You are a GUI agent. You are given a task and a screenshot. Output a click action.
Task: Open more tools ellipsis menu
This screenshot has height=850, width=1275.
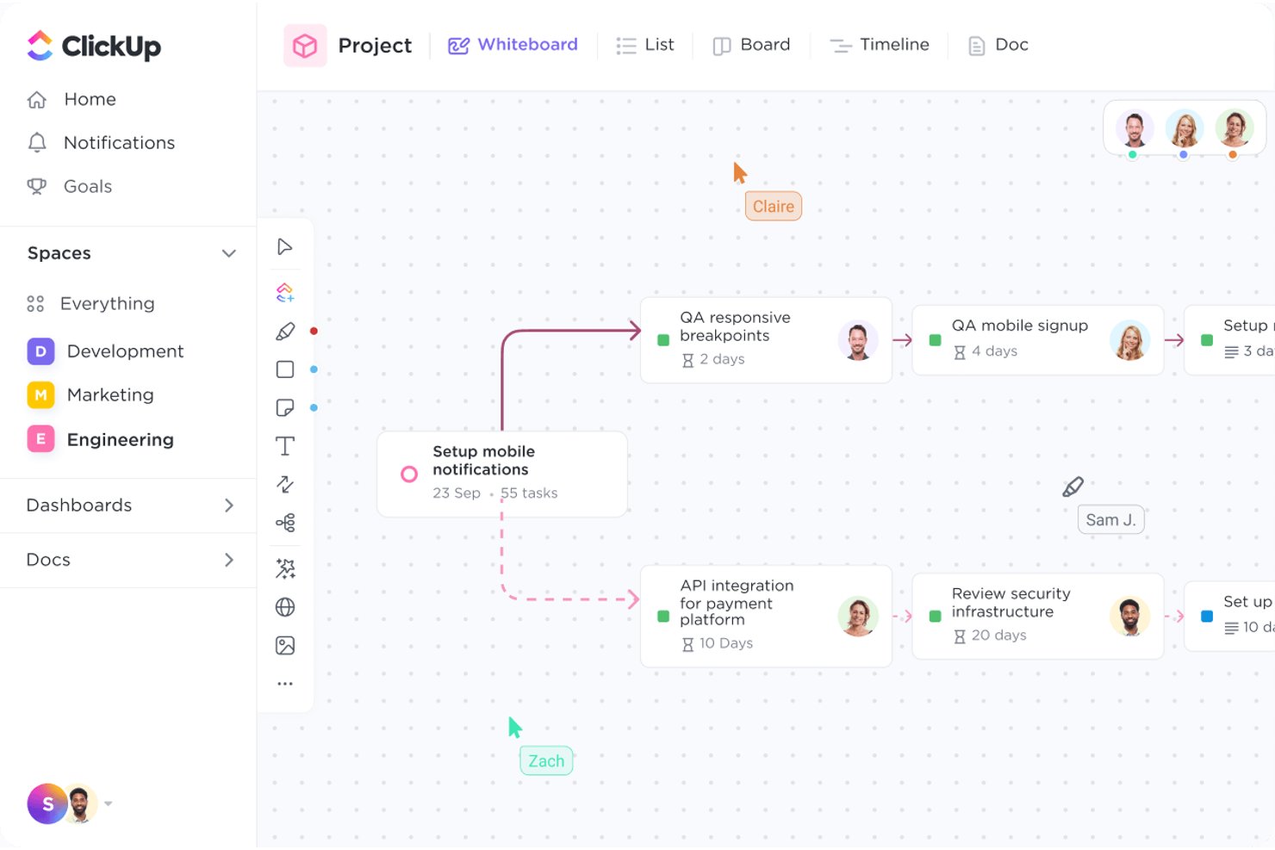tap(285, 684)
